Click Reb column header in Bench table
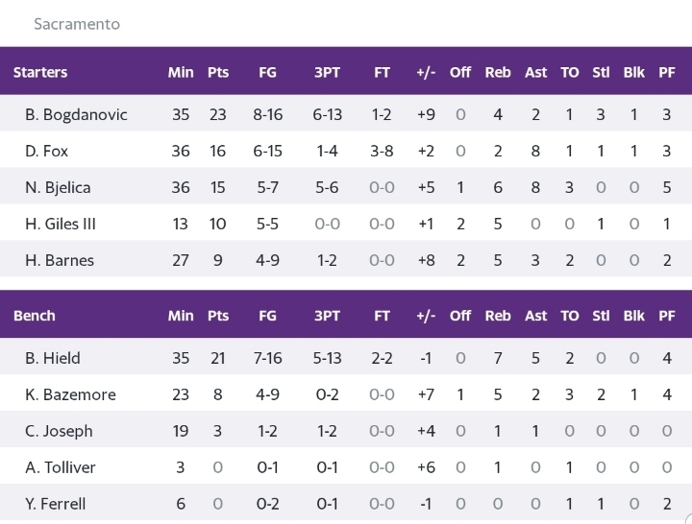 498,316
